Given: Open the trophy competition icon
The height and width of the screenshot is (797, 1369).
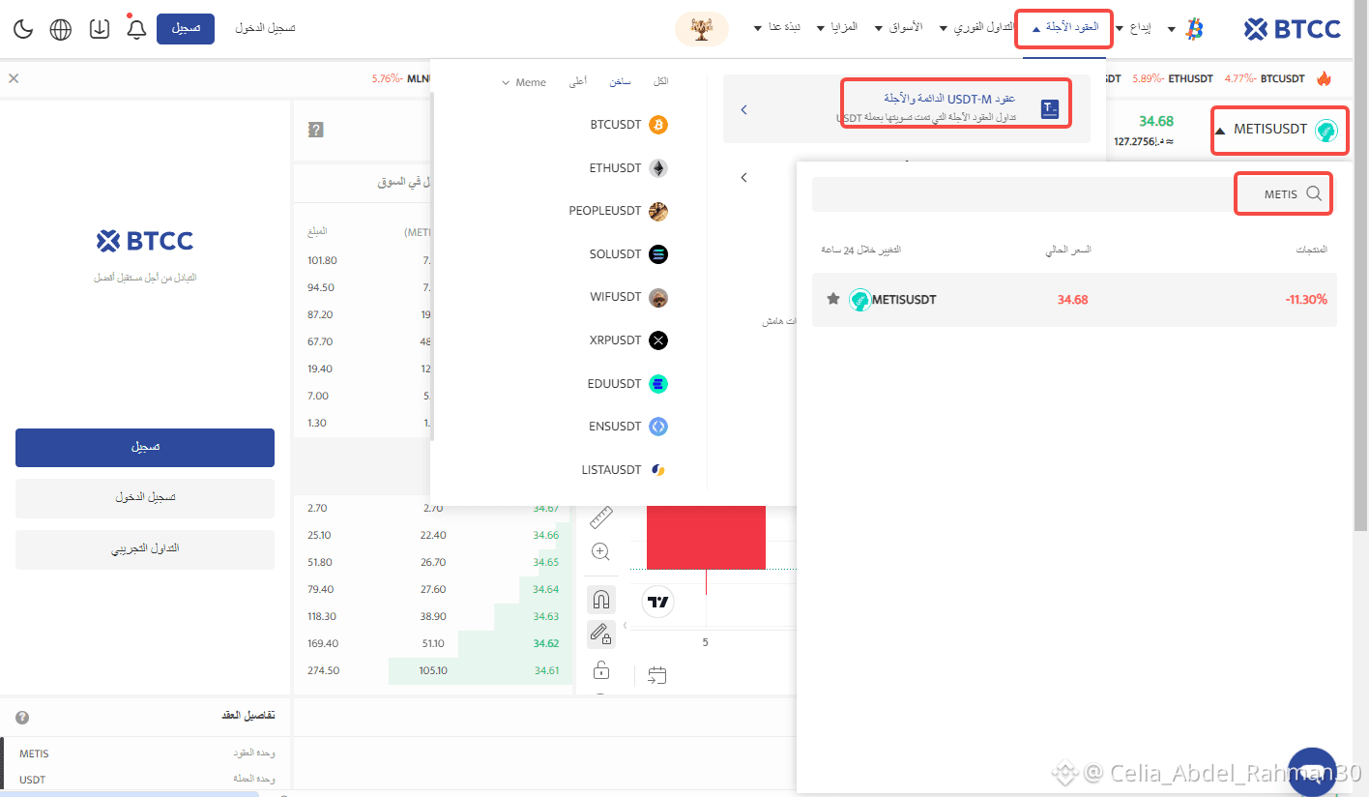Looking at the screenshot, I should 702,29.
